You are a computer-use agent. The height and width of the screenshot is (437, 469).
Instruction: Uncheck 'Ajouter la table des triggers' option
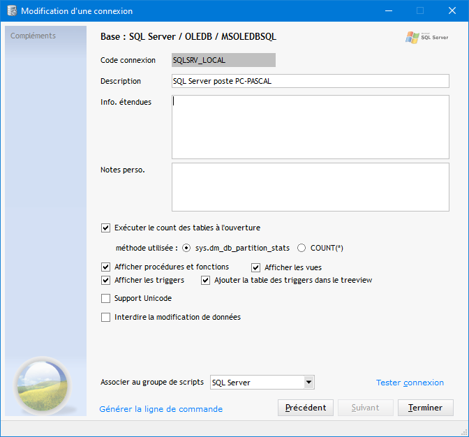(x=205, y=280)
